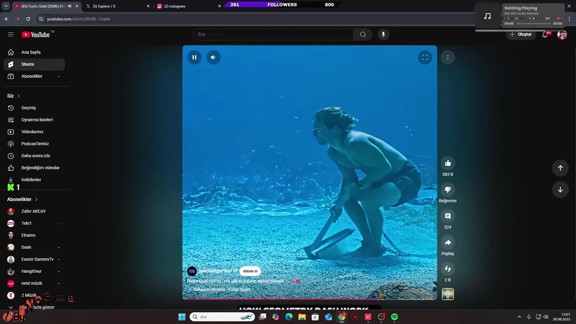
Task: Open the Short's three-dot more options menu
Action: click(x=448, y=57)
